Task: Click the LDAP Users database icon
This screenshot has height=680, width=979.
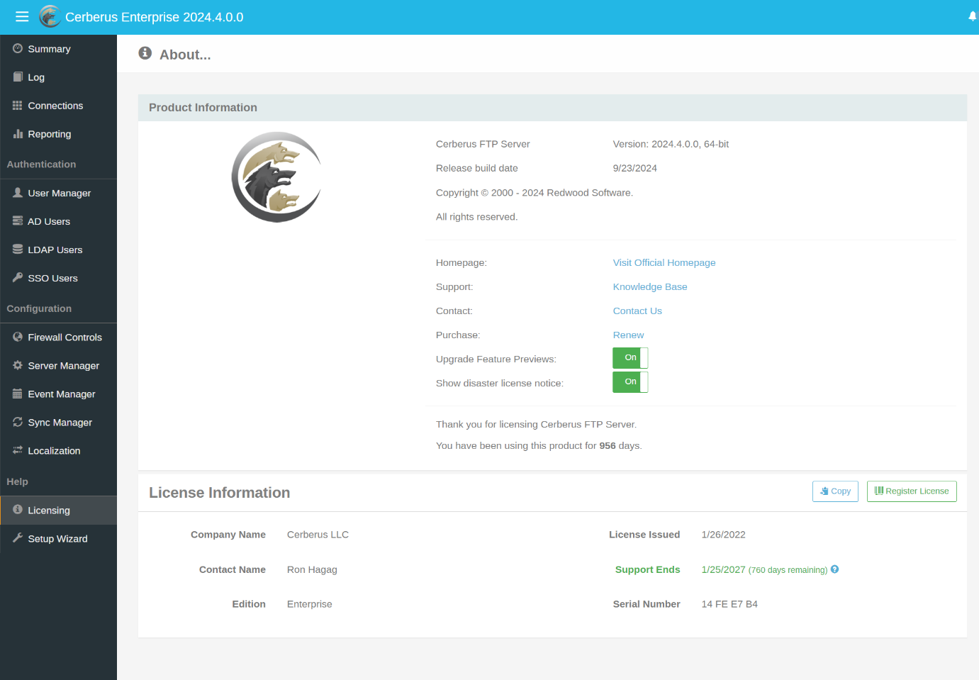Action: click(x=18, y=249)
